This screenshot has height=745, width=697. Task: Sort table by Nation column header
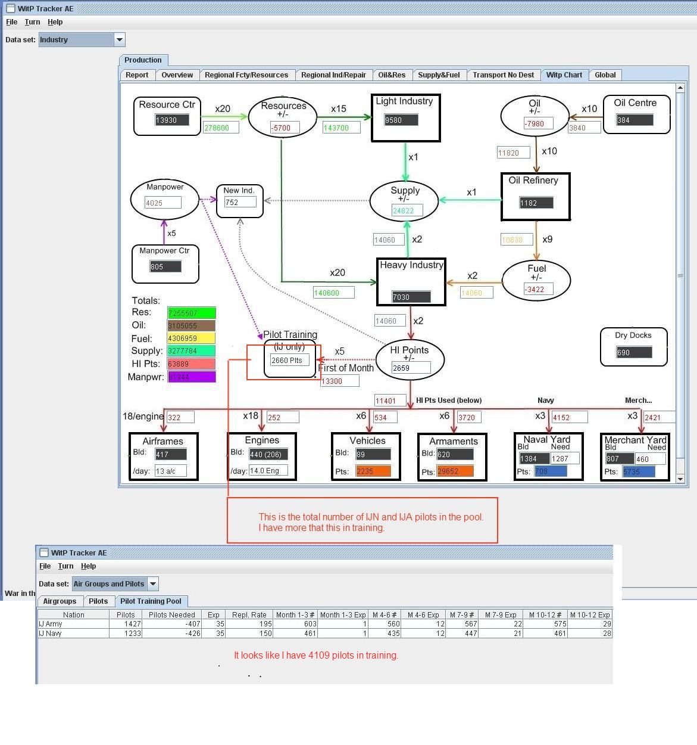(x=73, y=614)
